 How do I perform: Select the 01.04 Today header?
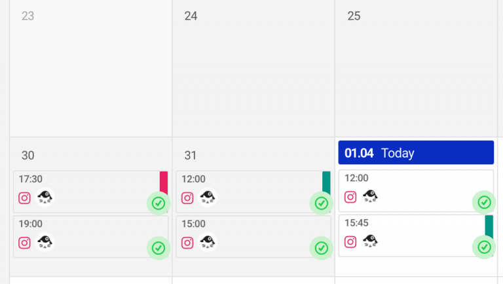click(x=416, y=152)
